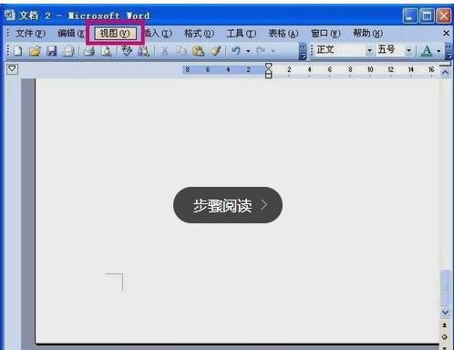Open Print Preview with the magnifier icon
This screenshot has height=350, width=454.
(x=107, y=51)
